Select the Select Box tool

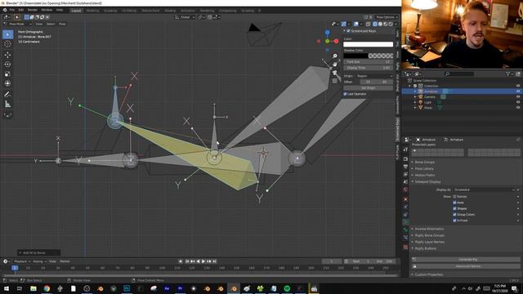(7, 34)
